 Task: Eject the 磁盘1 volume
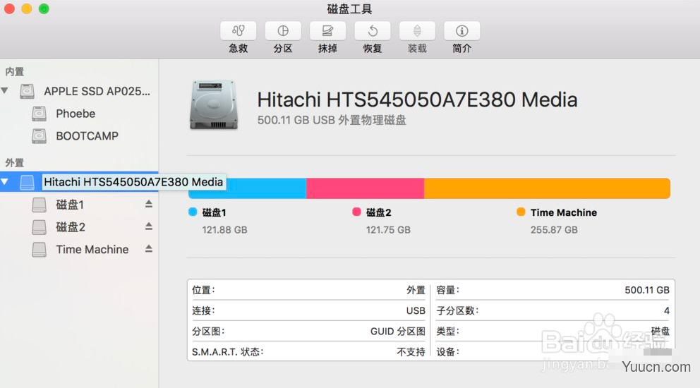tap(149, 204)
